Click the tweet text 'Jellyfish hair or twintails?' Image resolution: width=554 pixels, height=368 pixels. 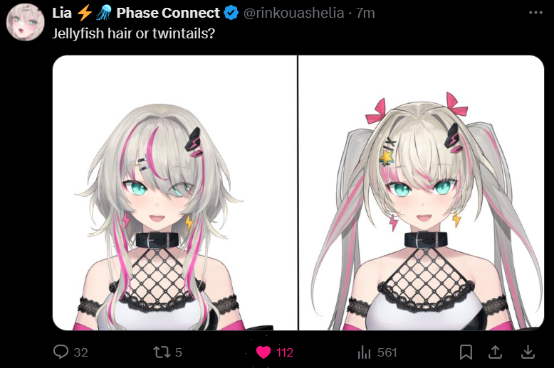pyautogui.click(x=134, y=33)
